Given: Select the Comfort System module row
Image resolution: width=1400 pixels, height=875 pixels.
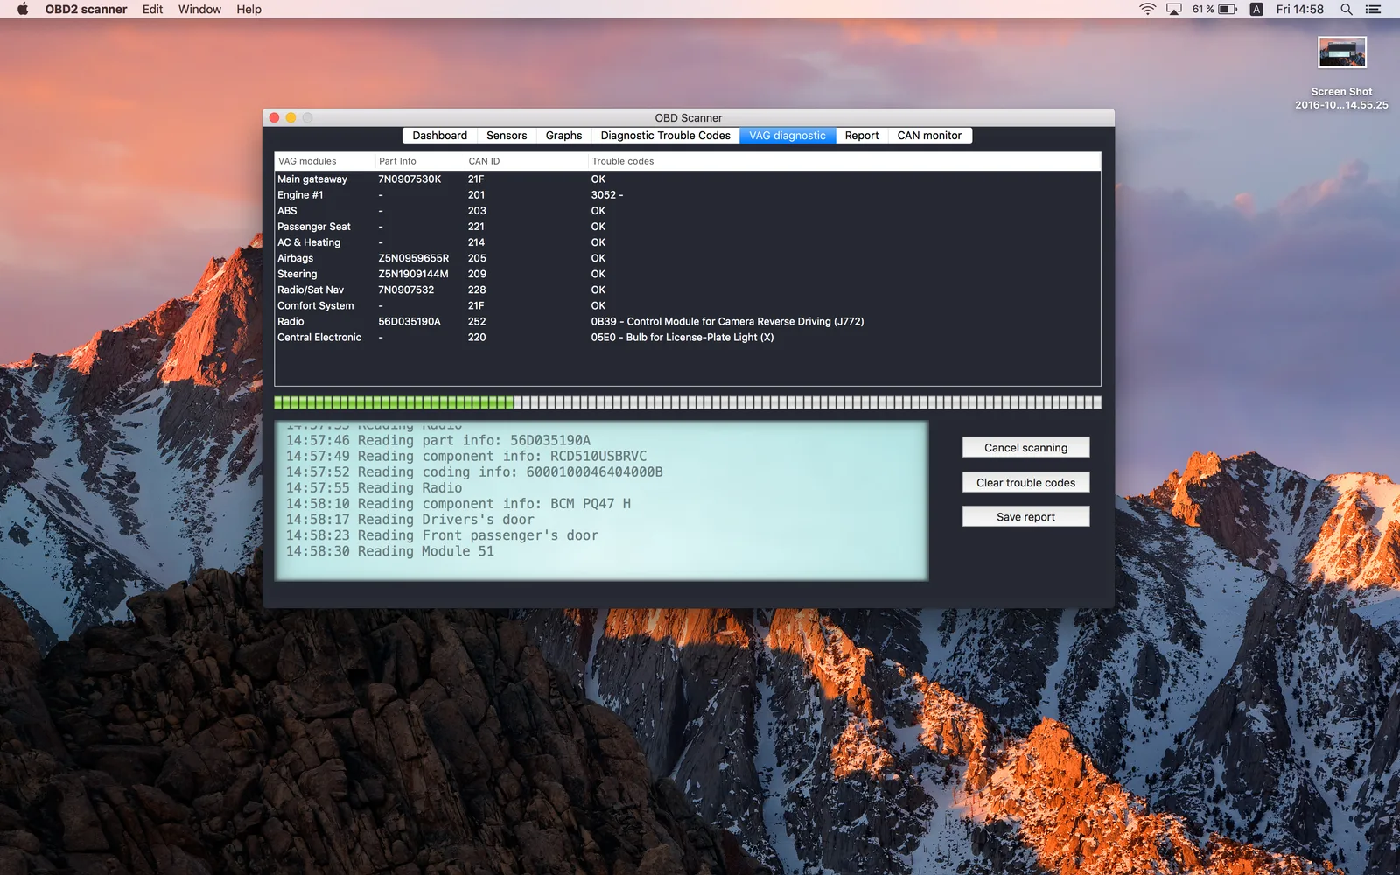Looking at the screenshot, I should point(688,305).
